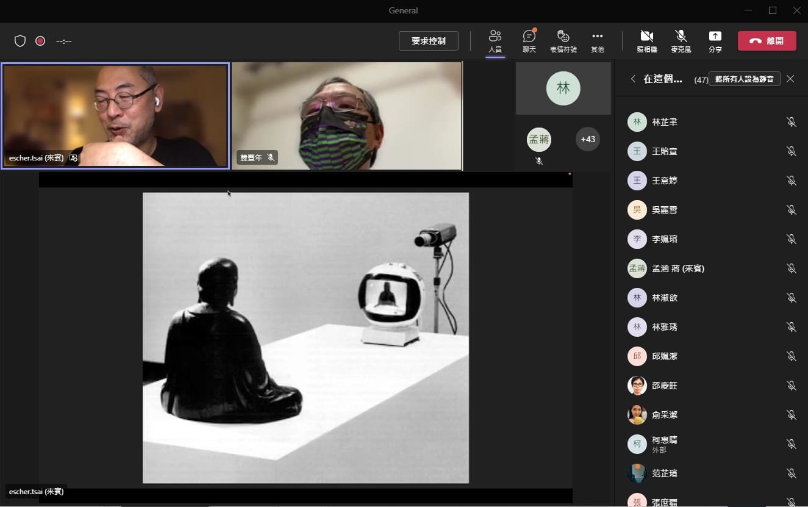Click 將所有人設為靜音 mute all button
Viewport: 808px width, 507px height.
(744, 79)
